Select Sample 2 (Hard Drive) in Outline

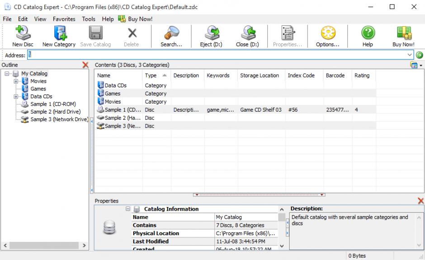tap(55, 112)
